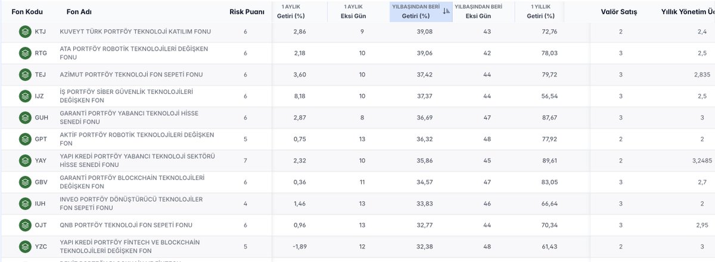This screenshot has width=715, height=262.
Task: Sort by the Valör Satış column header
Action: [620, 12]
